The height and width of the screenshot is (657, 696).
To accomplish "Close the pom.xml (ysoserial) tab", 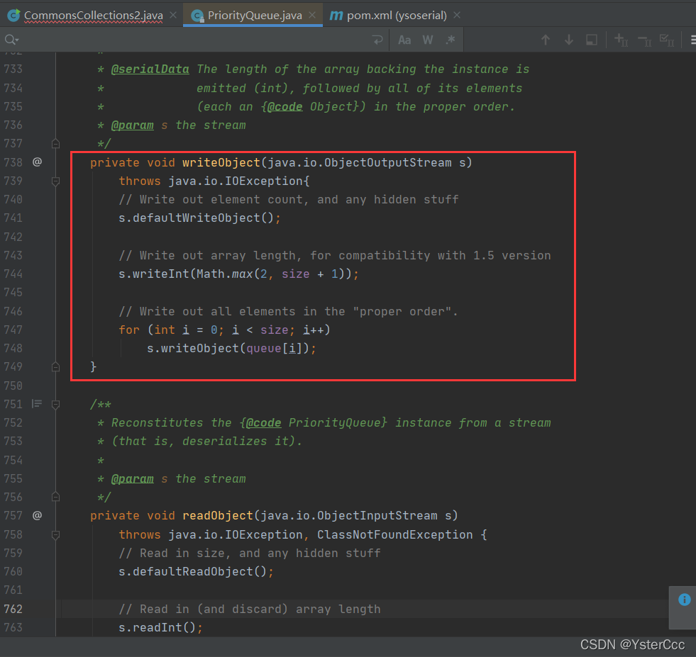I will point(457,15).
